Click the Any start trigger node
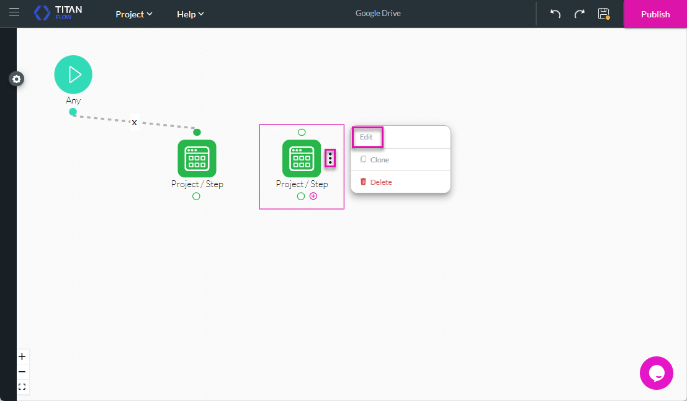Image resolution: width=687 pixels, height=401 pixels. [73, 74]
